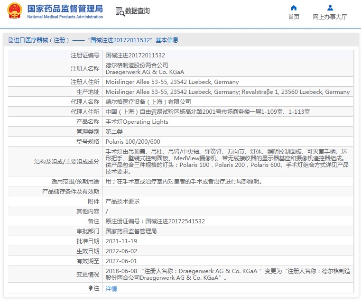Click the user person icon
This screenshot has height=303, width=361.
330,8
